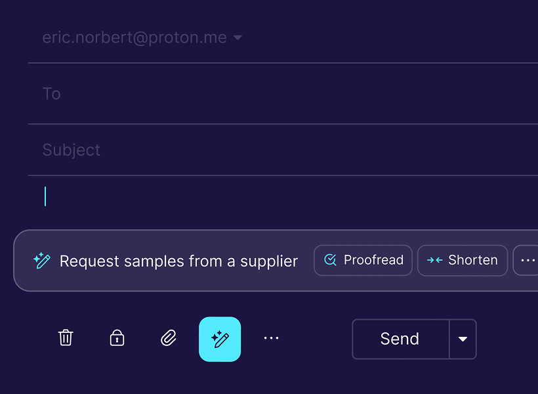This screenshot has height=394, width=538.
Task: Click the arrows icon inside Shorten
Action: [434, 260]
